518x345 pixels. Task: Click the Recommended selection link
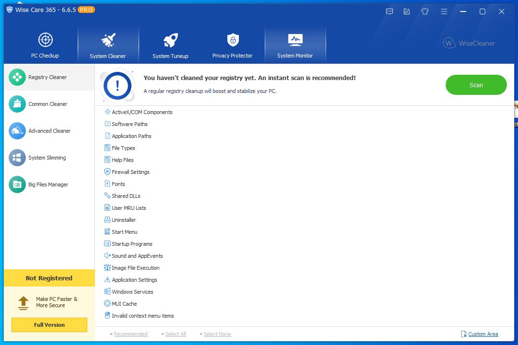(130, 334)
